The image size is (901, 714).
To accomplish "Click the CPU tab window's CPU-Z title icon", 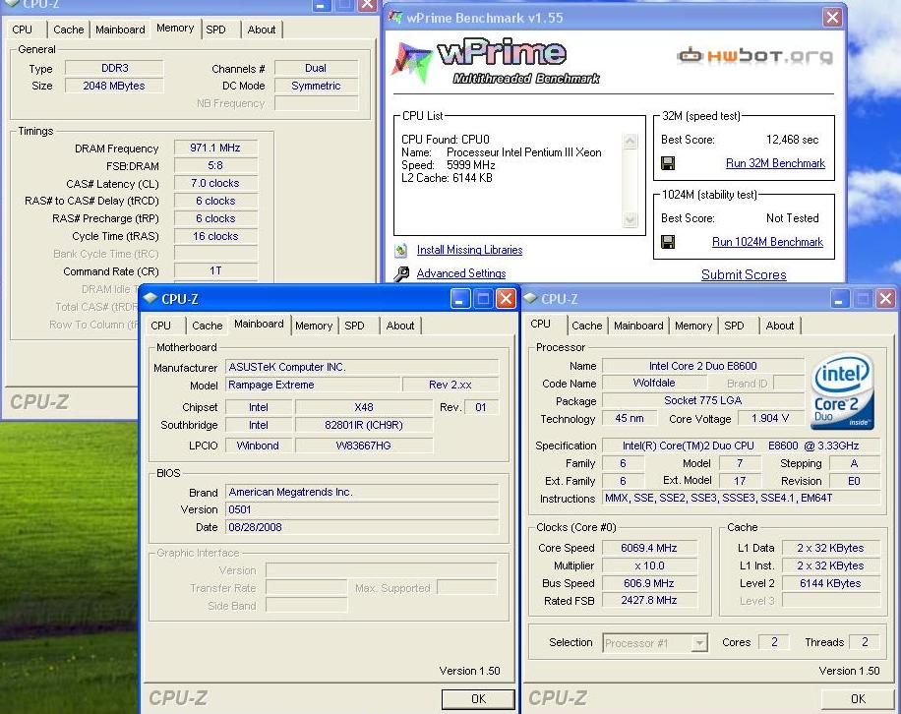I will (530, 298).
